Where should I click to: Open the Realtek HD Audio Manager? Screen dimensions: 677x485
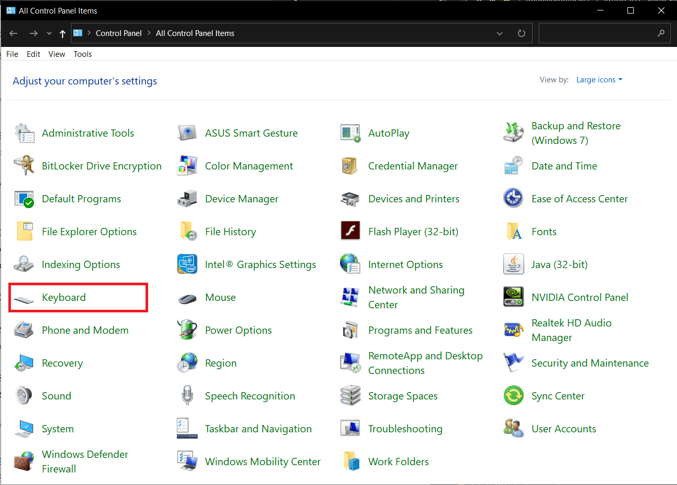571,330
